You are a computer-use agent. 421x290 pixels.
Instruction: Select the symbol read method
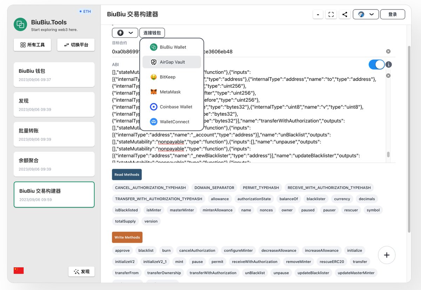[373, 210]
